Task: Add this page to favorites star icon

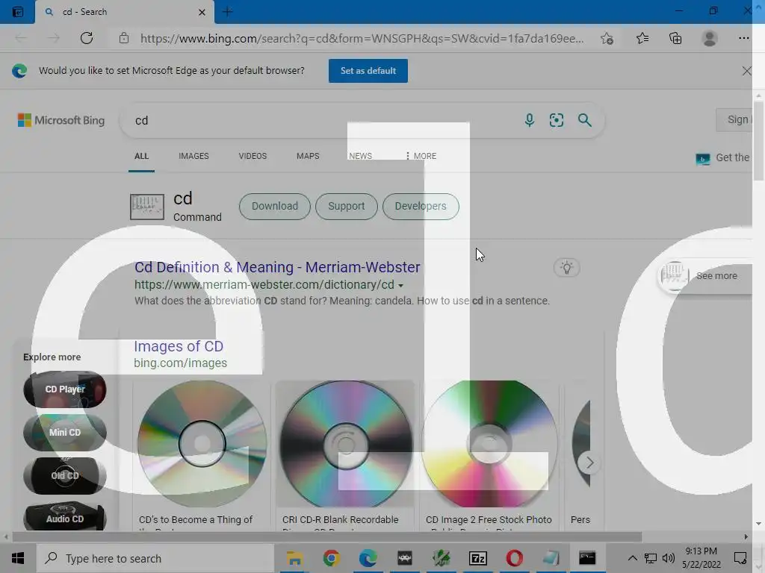Action: point(607,39)
